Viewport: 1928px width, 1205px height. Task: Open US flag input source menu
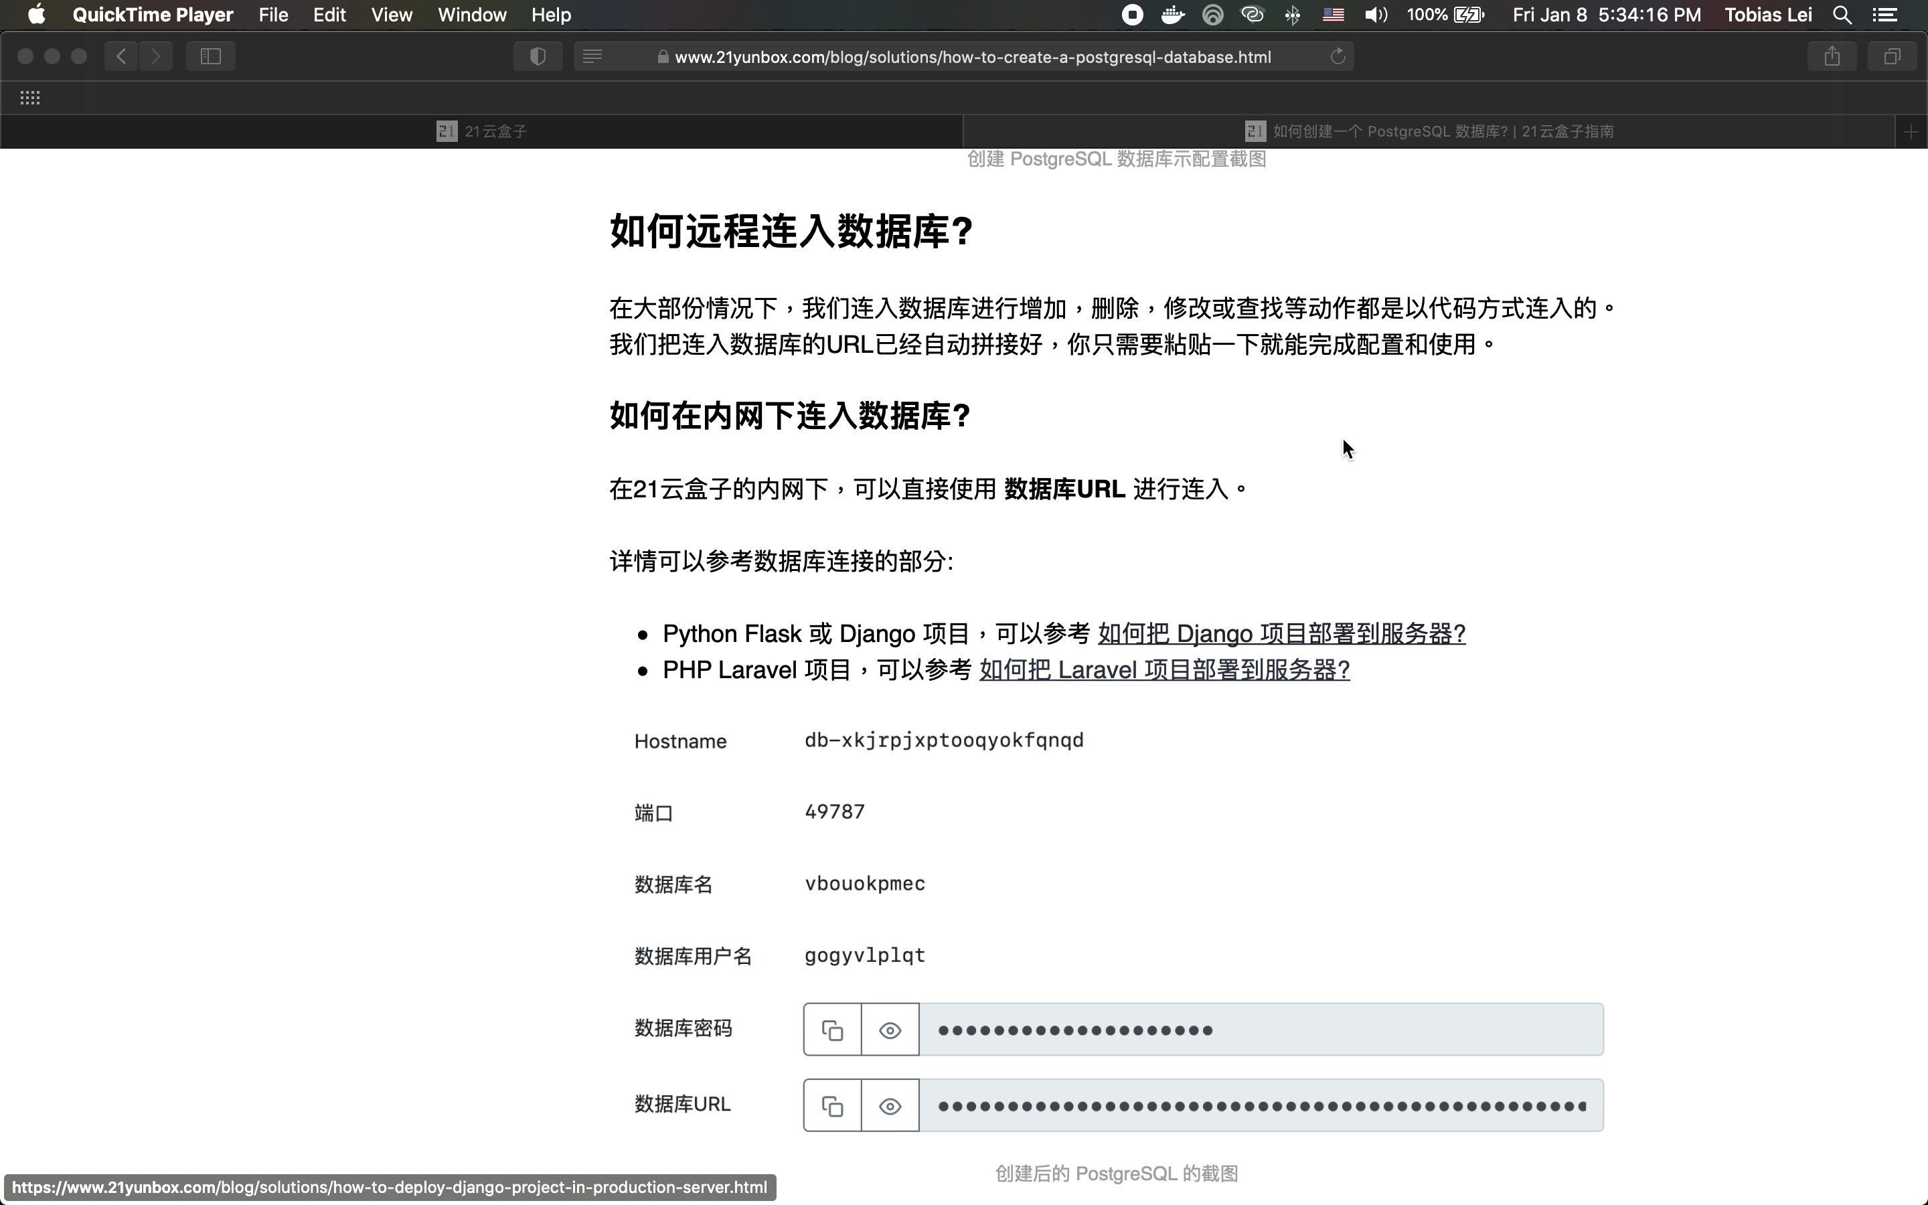[x=1333, y=15]
